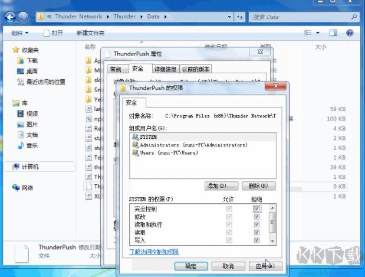Viewport: 365px width, 277px height.
Task: Click the Explorer back navigation arrow
Action: click(10, 17)
